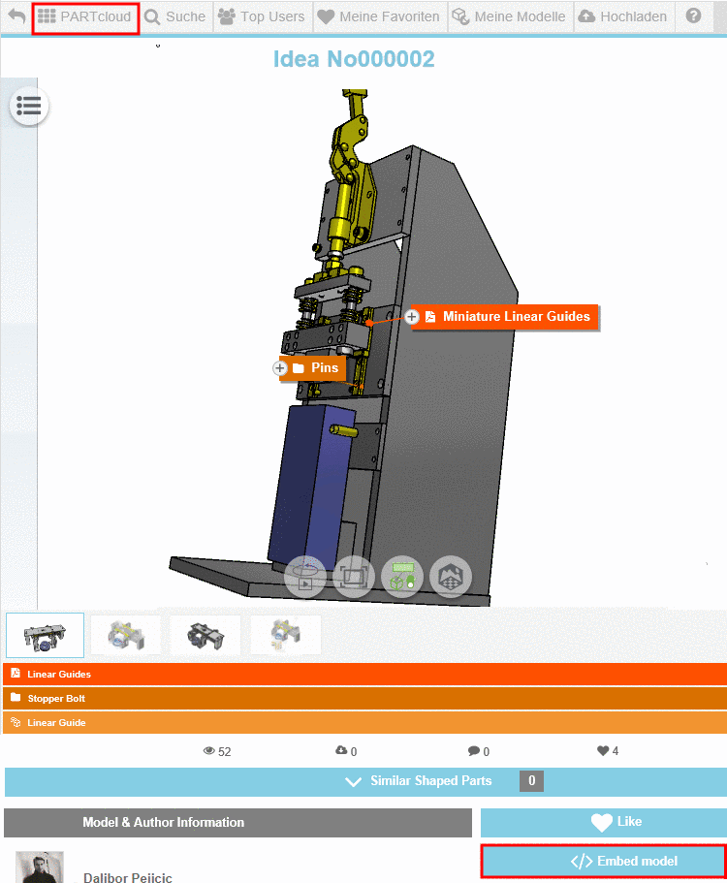Expand the Miniature Linear Guides annotation
Screen dimensions: 727x883
point(412,317)
